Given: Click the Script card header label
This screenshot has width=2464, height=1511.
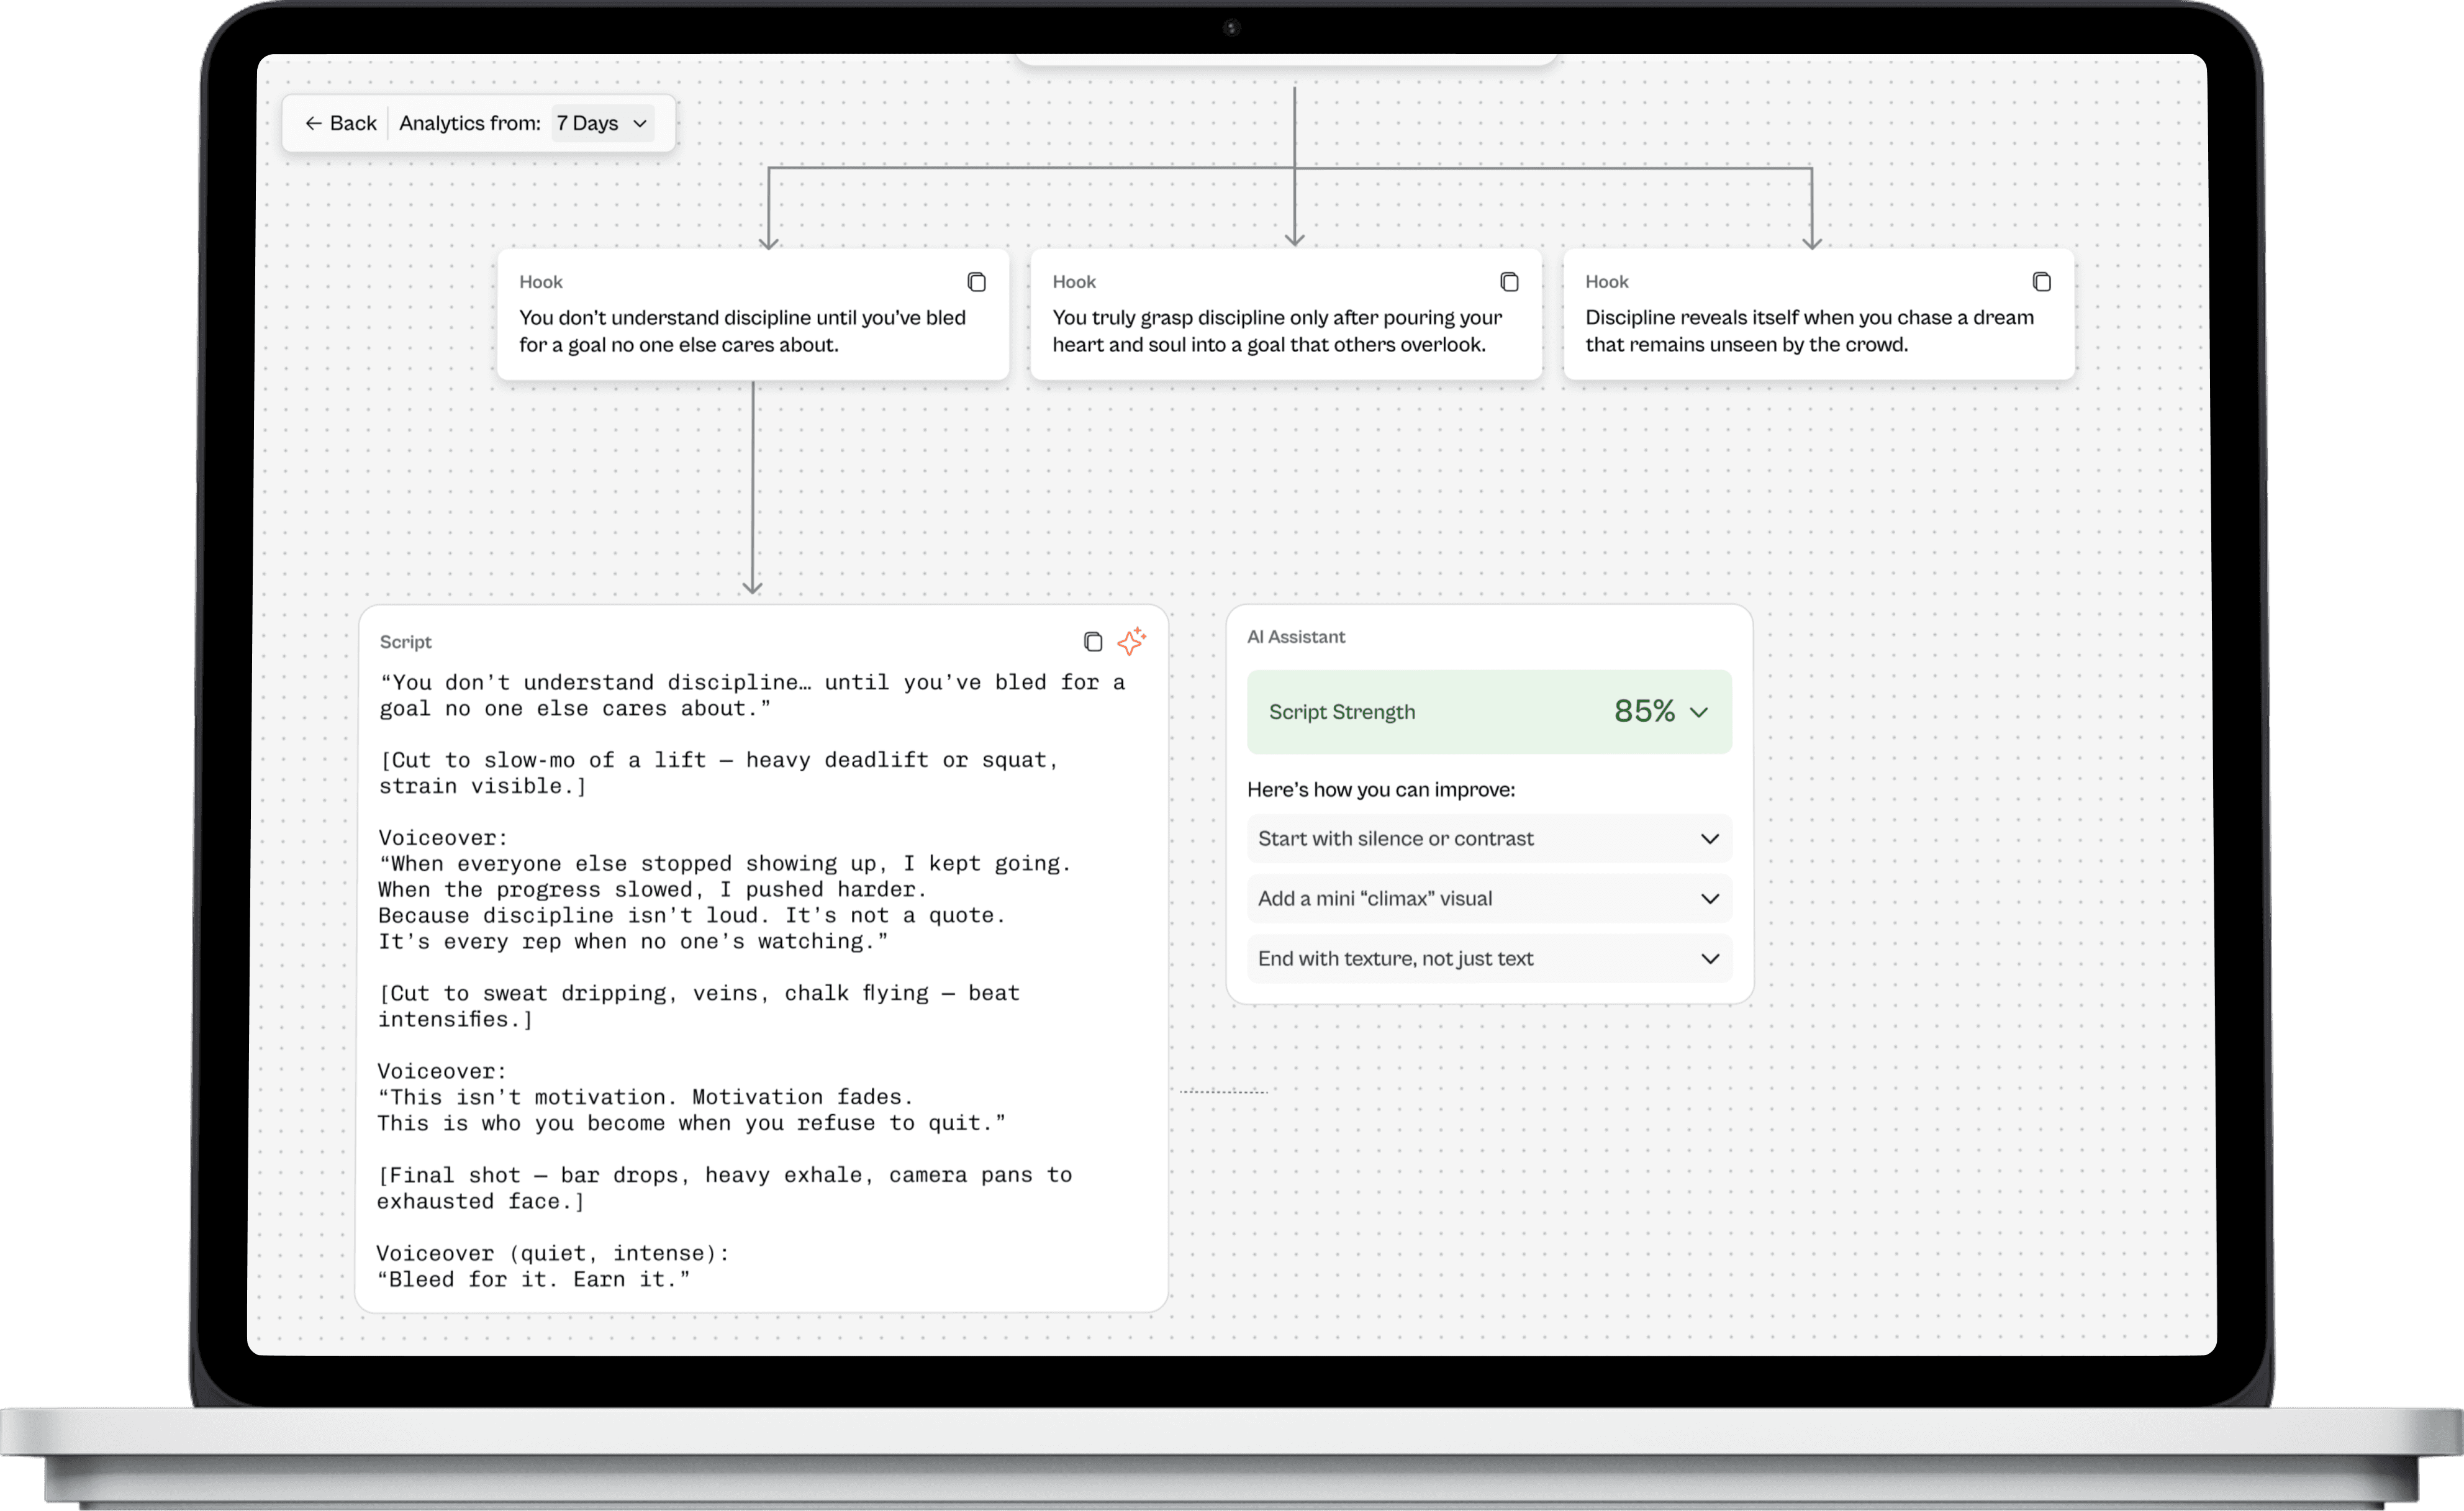Looking at the screenshot, I should pos(405,642).
